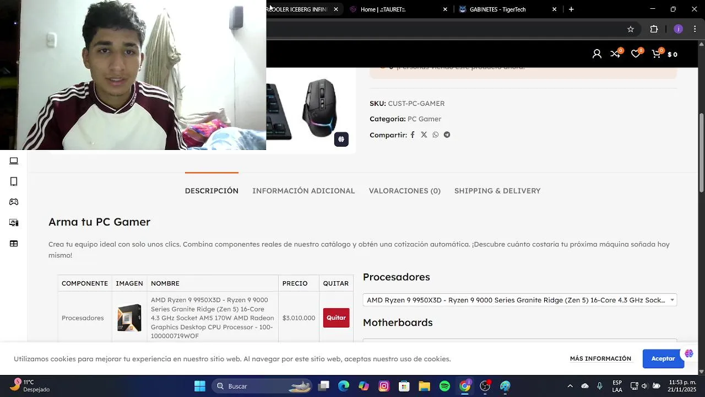The height and width of the screenshot is (397, 705).
Task: Click the $3.010.000 price cell
Action: pos(299,318)
